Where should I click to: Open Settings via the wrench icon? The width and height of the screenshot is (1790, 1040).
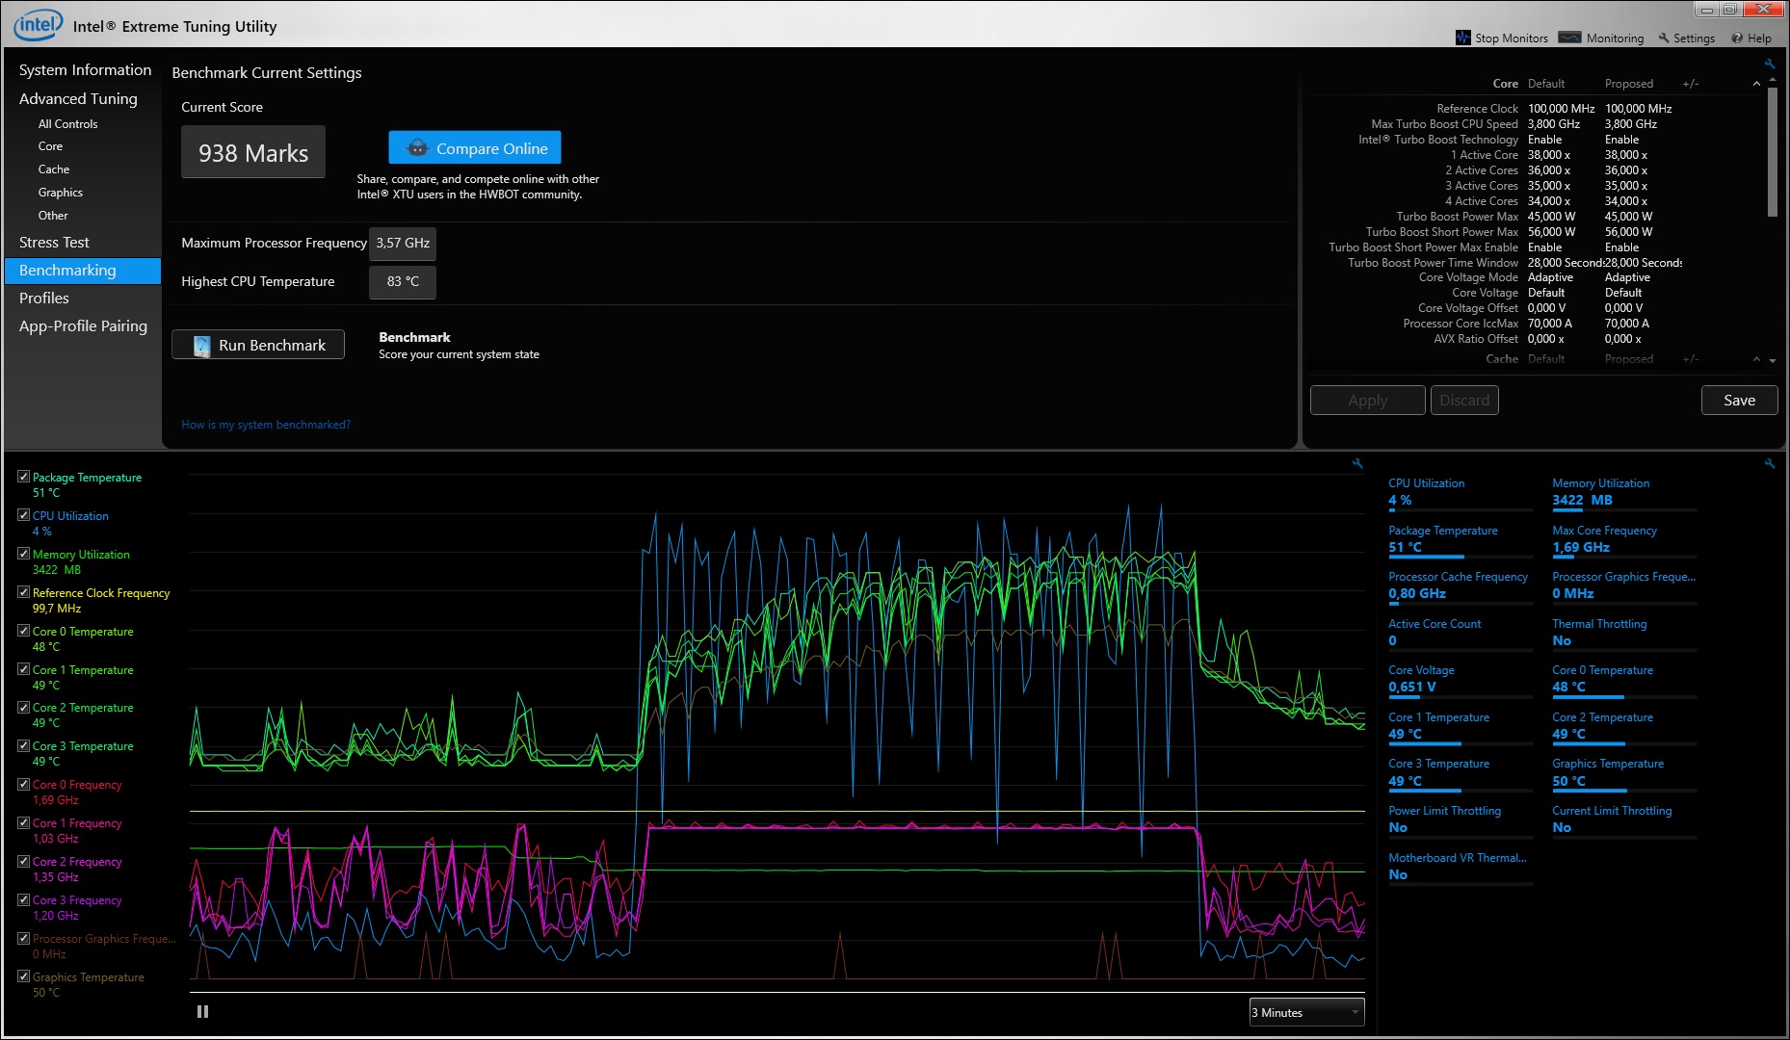point(1664,39)
